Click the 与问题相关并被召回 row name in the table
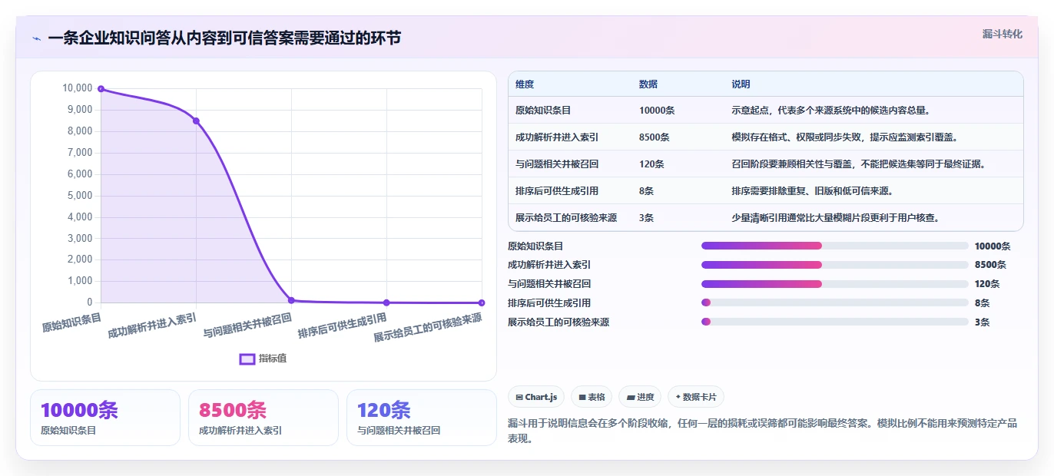Viewport: 1054px width, 476px height. 557,164
